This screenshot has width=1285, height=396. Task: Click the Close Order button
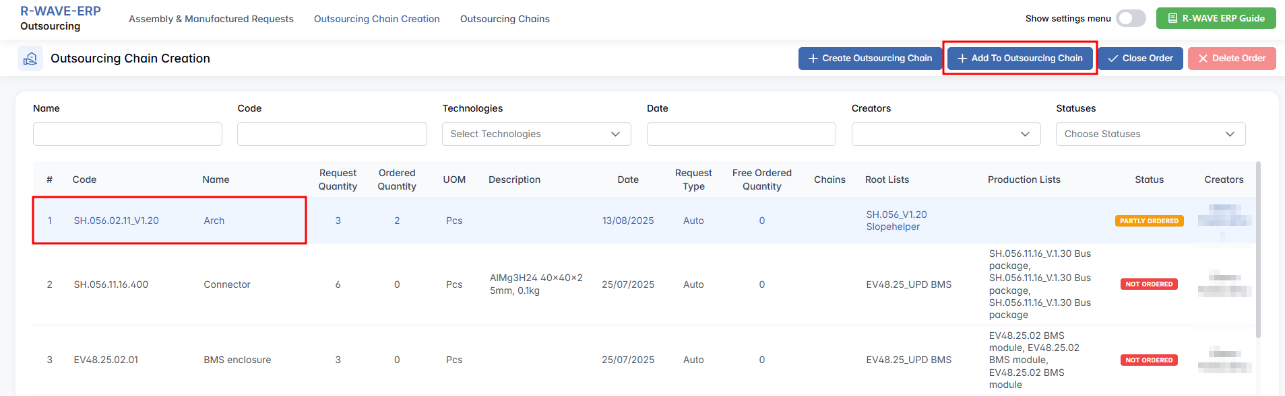tap(1140, 58)
